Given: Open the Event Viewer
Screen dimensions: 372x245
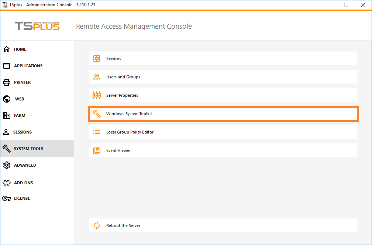Looking at the screenshot, I should click(x=118, y=150).
